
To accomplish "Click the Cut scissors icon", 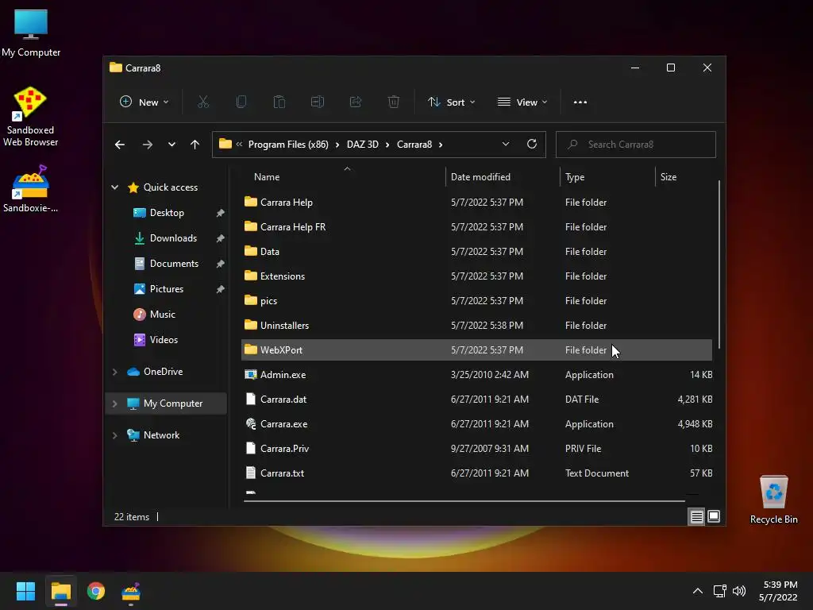I will [202, 102].
